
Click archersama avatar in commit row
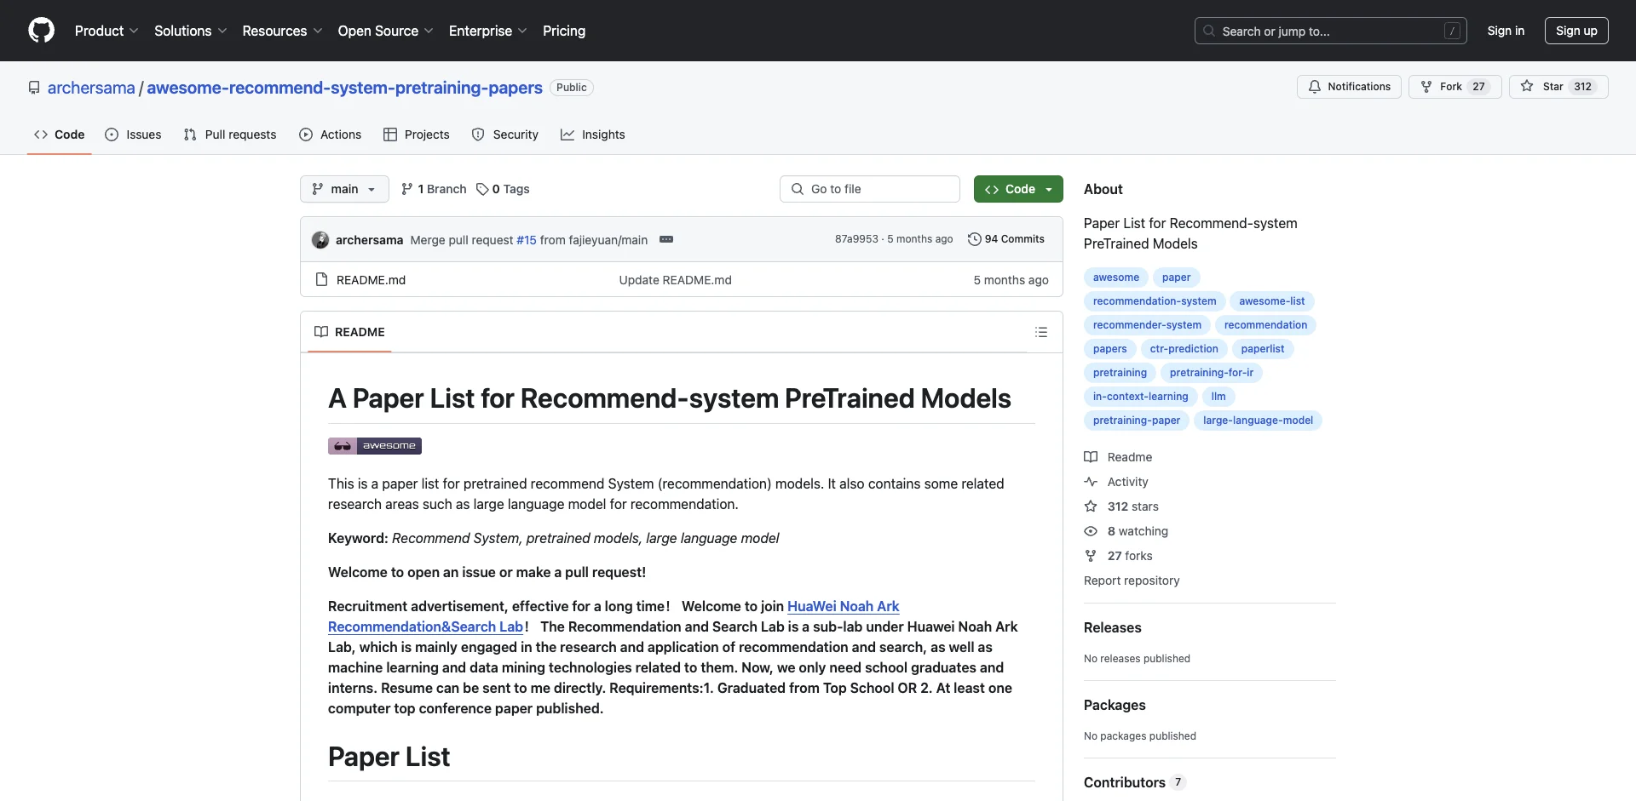(320, 240)
